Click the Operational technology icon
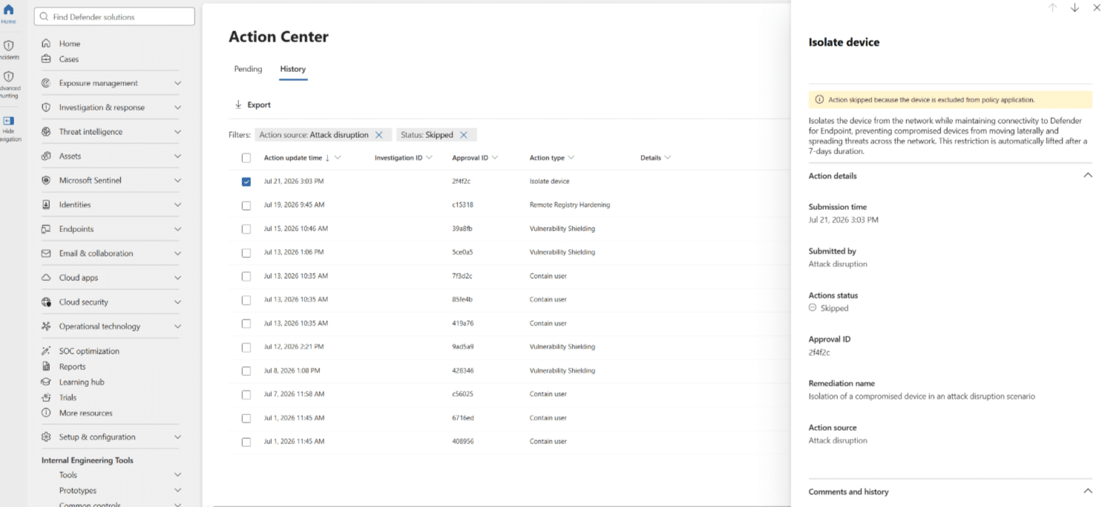 point(46,326)
